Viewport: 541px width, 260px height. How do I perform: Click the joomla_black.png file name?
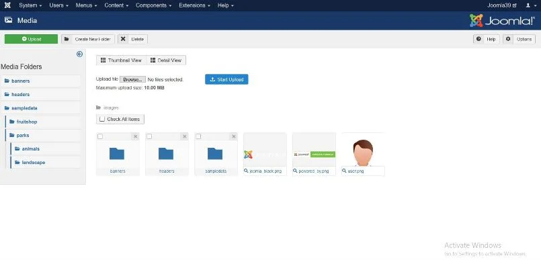coord(265,171)
